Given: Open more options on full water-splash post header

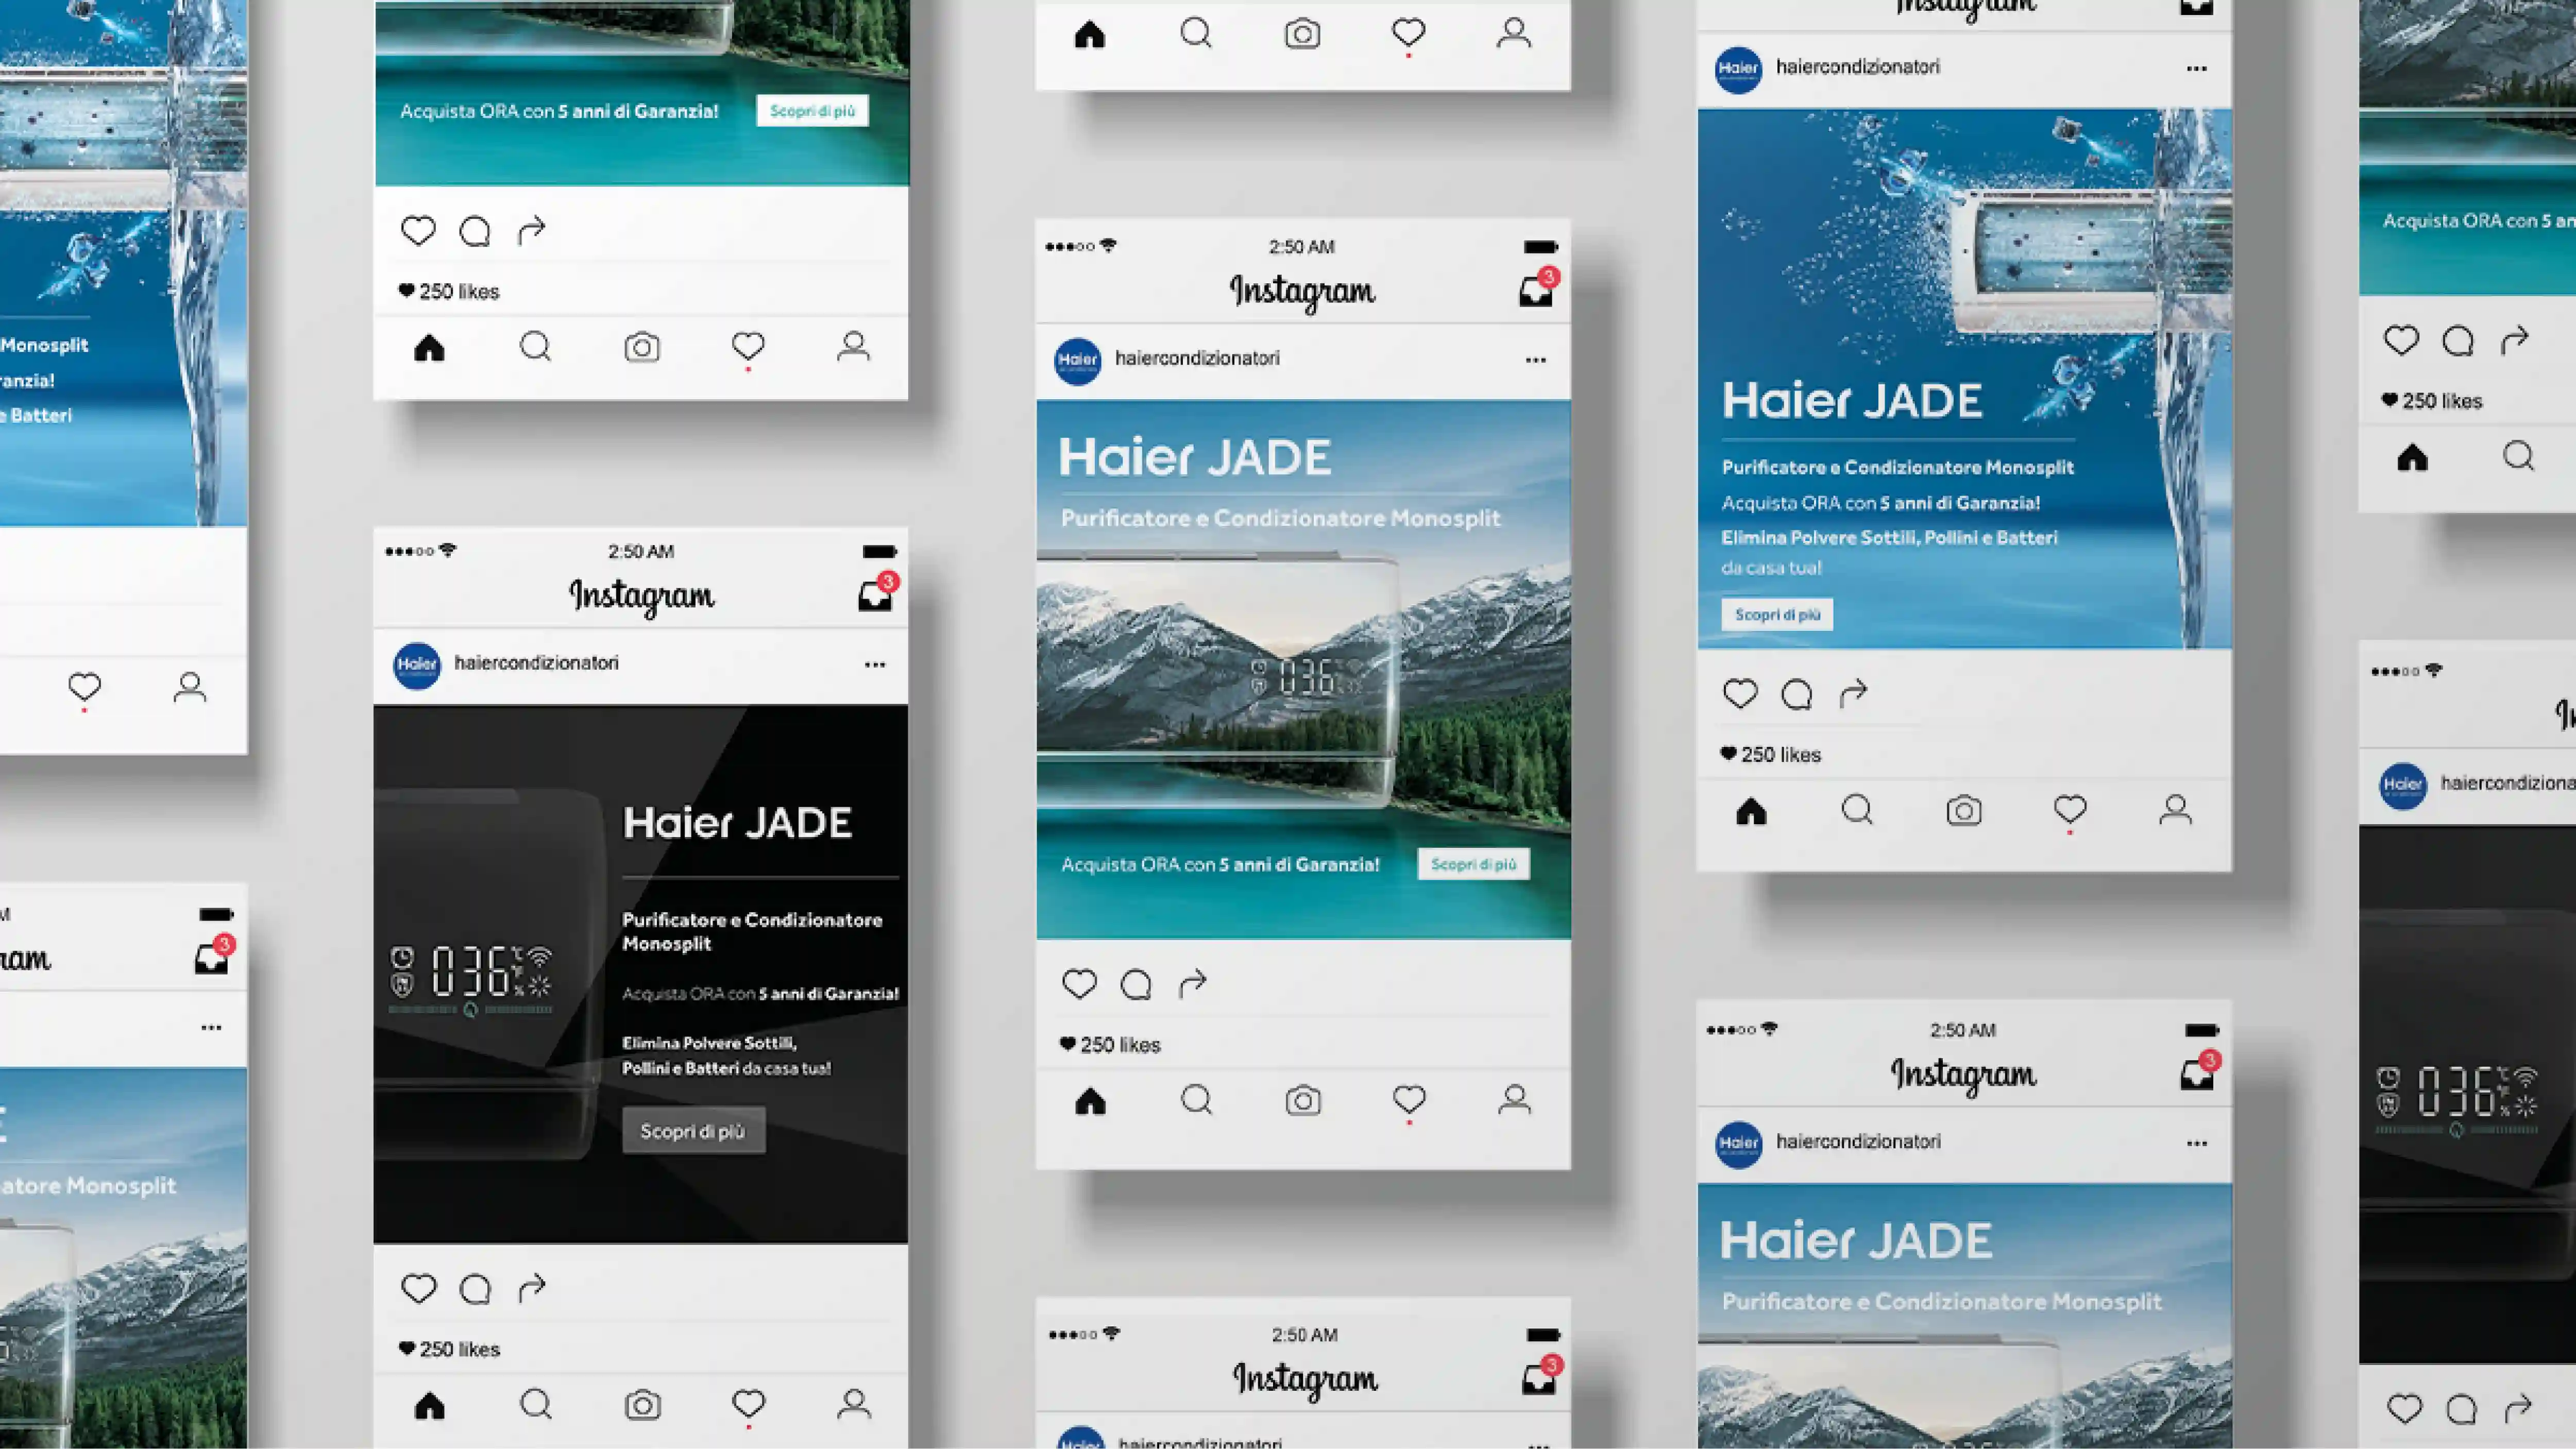Looking at the screenshot, I should (2197, 69).
